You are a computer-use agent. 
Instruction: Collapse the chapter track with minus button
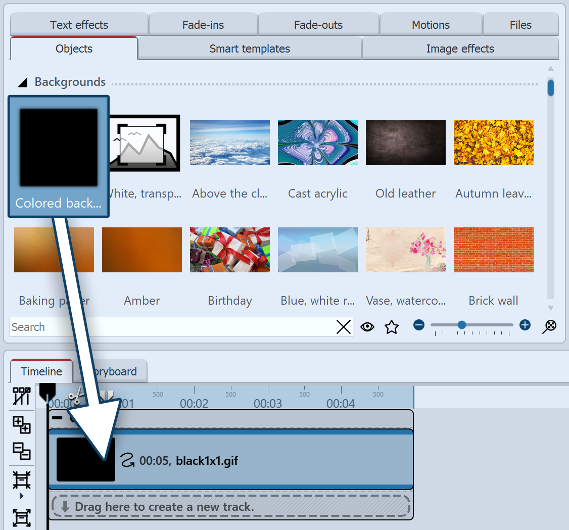point(57,418)
